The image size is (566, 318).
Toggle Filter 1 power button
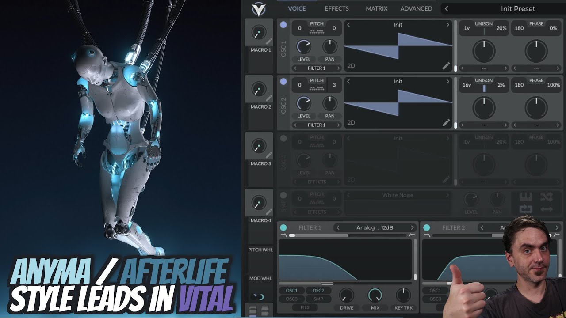(283, 227)
